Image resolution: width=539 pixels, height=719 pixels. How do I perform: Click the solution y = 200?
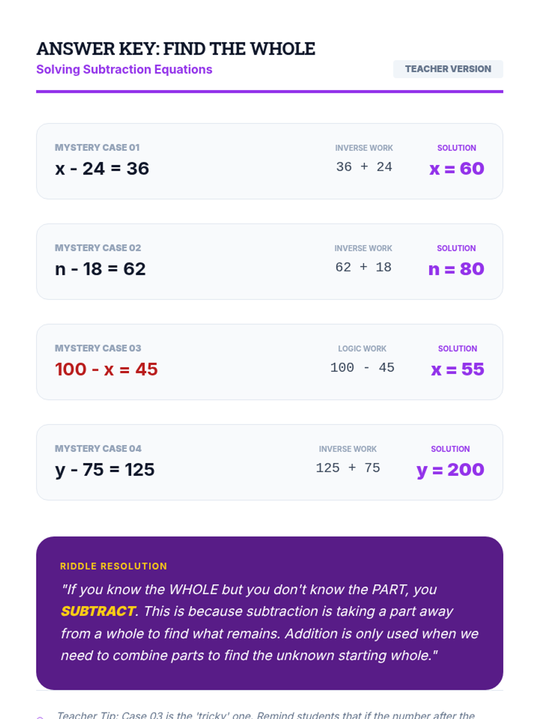pyautogui.click(x=450, y=470)
